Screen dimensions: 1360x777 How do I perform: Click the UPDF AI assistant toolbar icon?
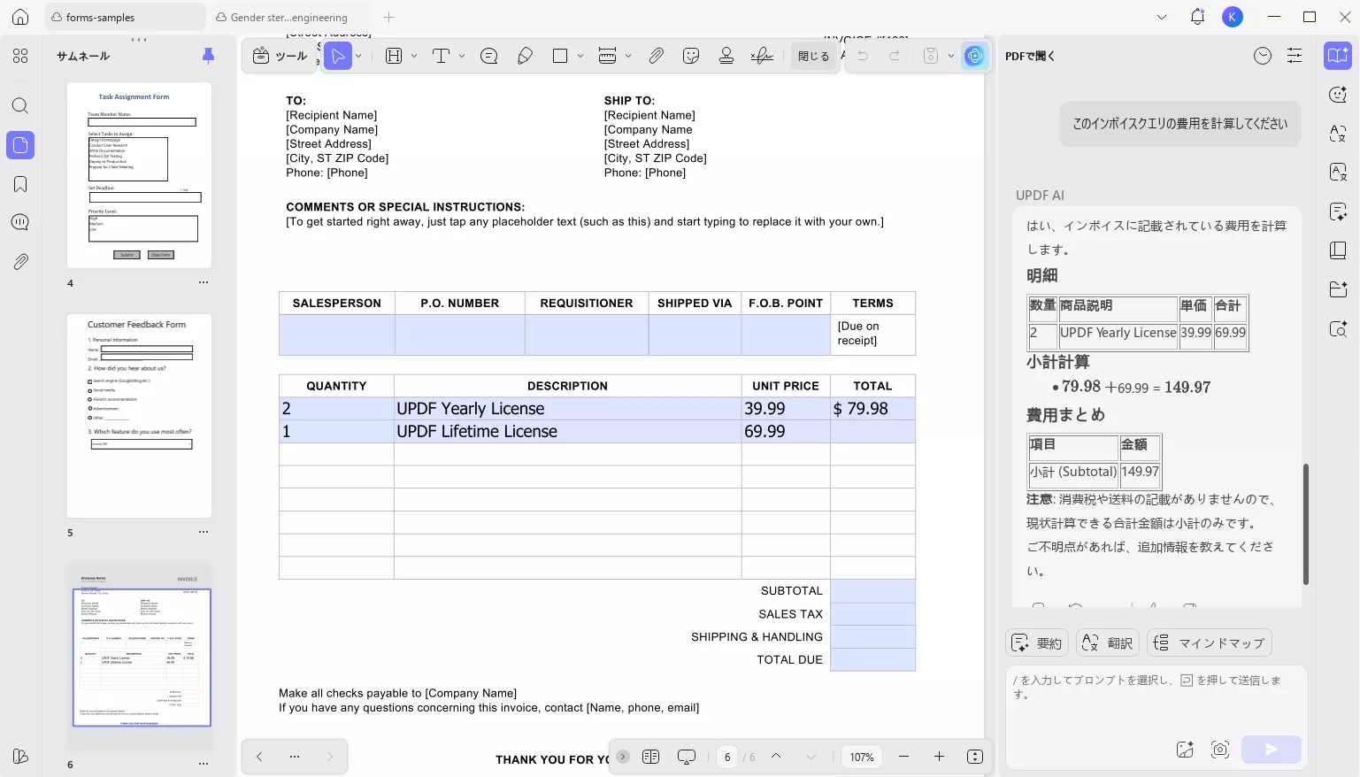pos(974,56)
